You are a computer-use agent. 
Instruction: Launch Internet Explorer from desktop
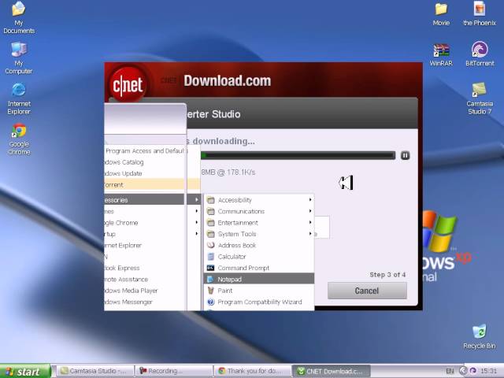pyautogui.click(x=19, y=98)
